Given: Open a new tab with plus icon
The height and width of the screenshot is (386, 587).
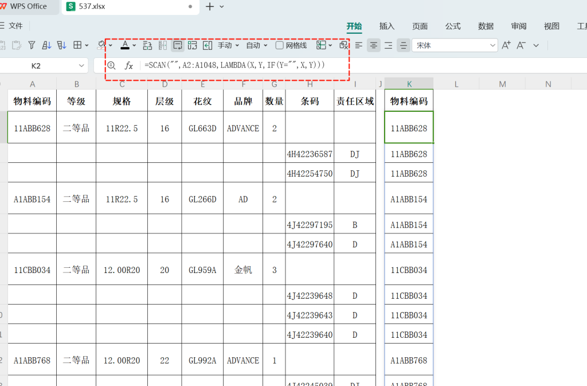Looking at the screenshot, I should pos(210,6).
